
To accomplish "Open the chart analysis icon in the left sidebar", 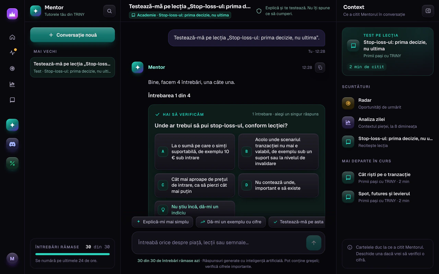I will 12,84.
